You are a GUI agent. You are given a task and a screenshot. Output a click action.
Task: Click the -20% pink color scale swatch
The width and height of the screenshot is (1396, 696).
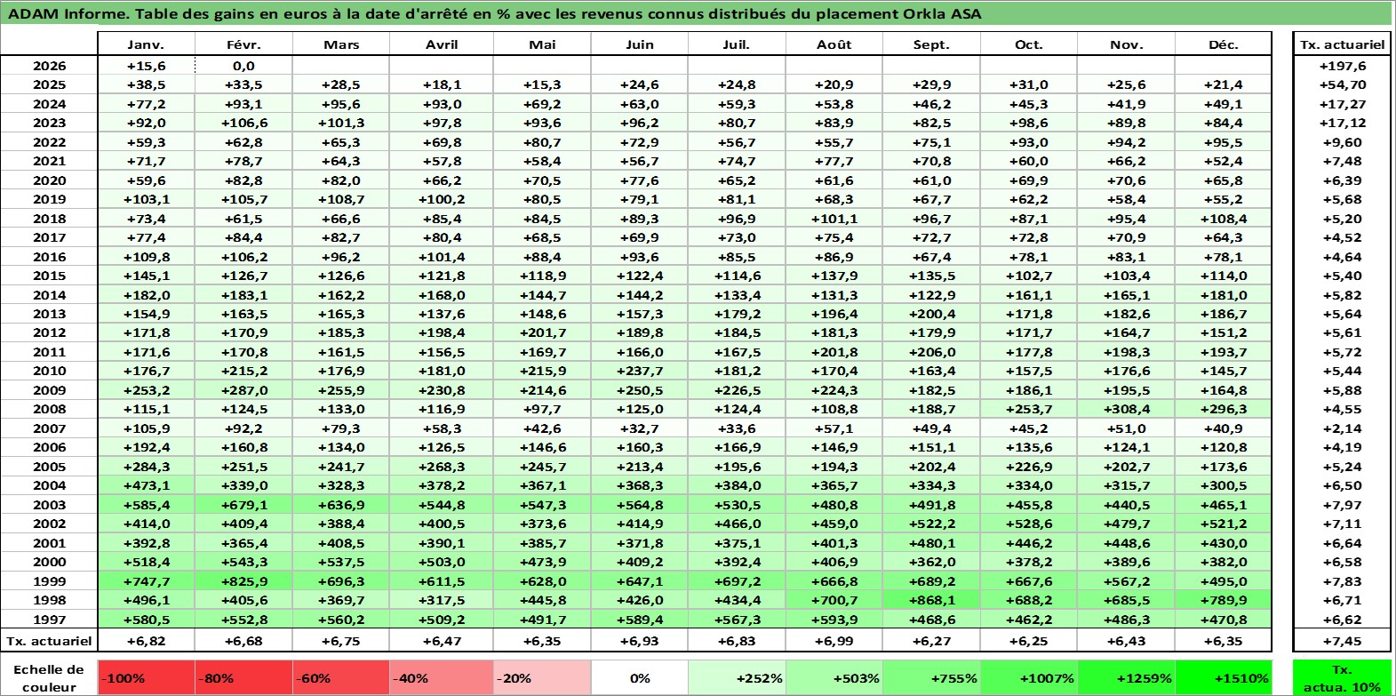click(541, 677)
